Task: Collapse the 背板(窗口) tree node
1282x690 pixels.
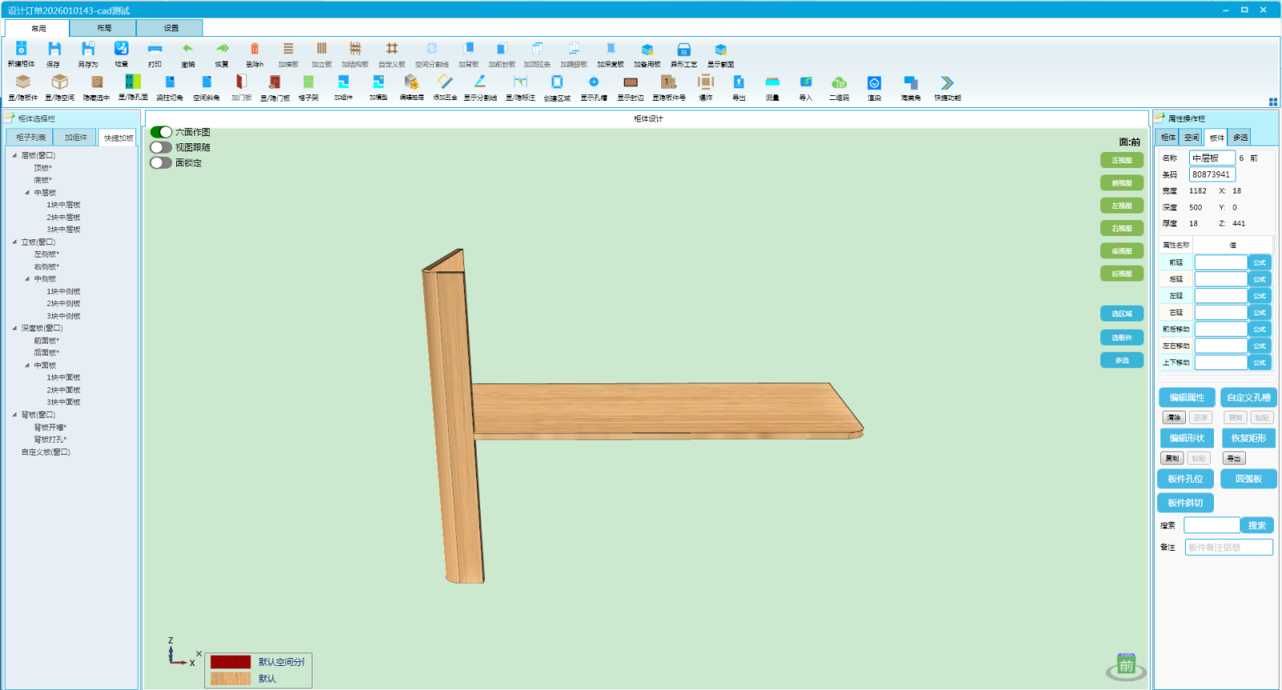Action: click(x=14, y=415)
